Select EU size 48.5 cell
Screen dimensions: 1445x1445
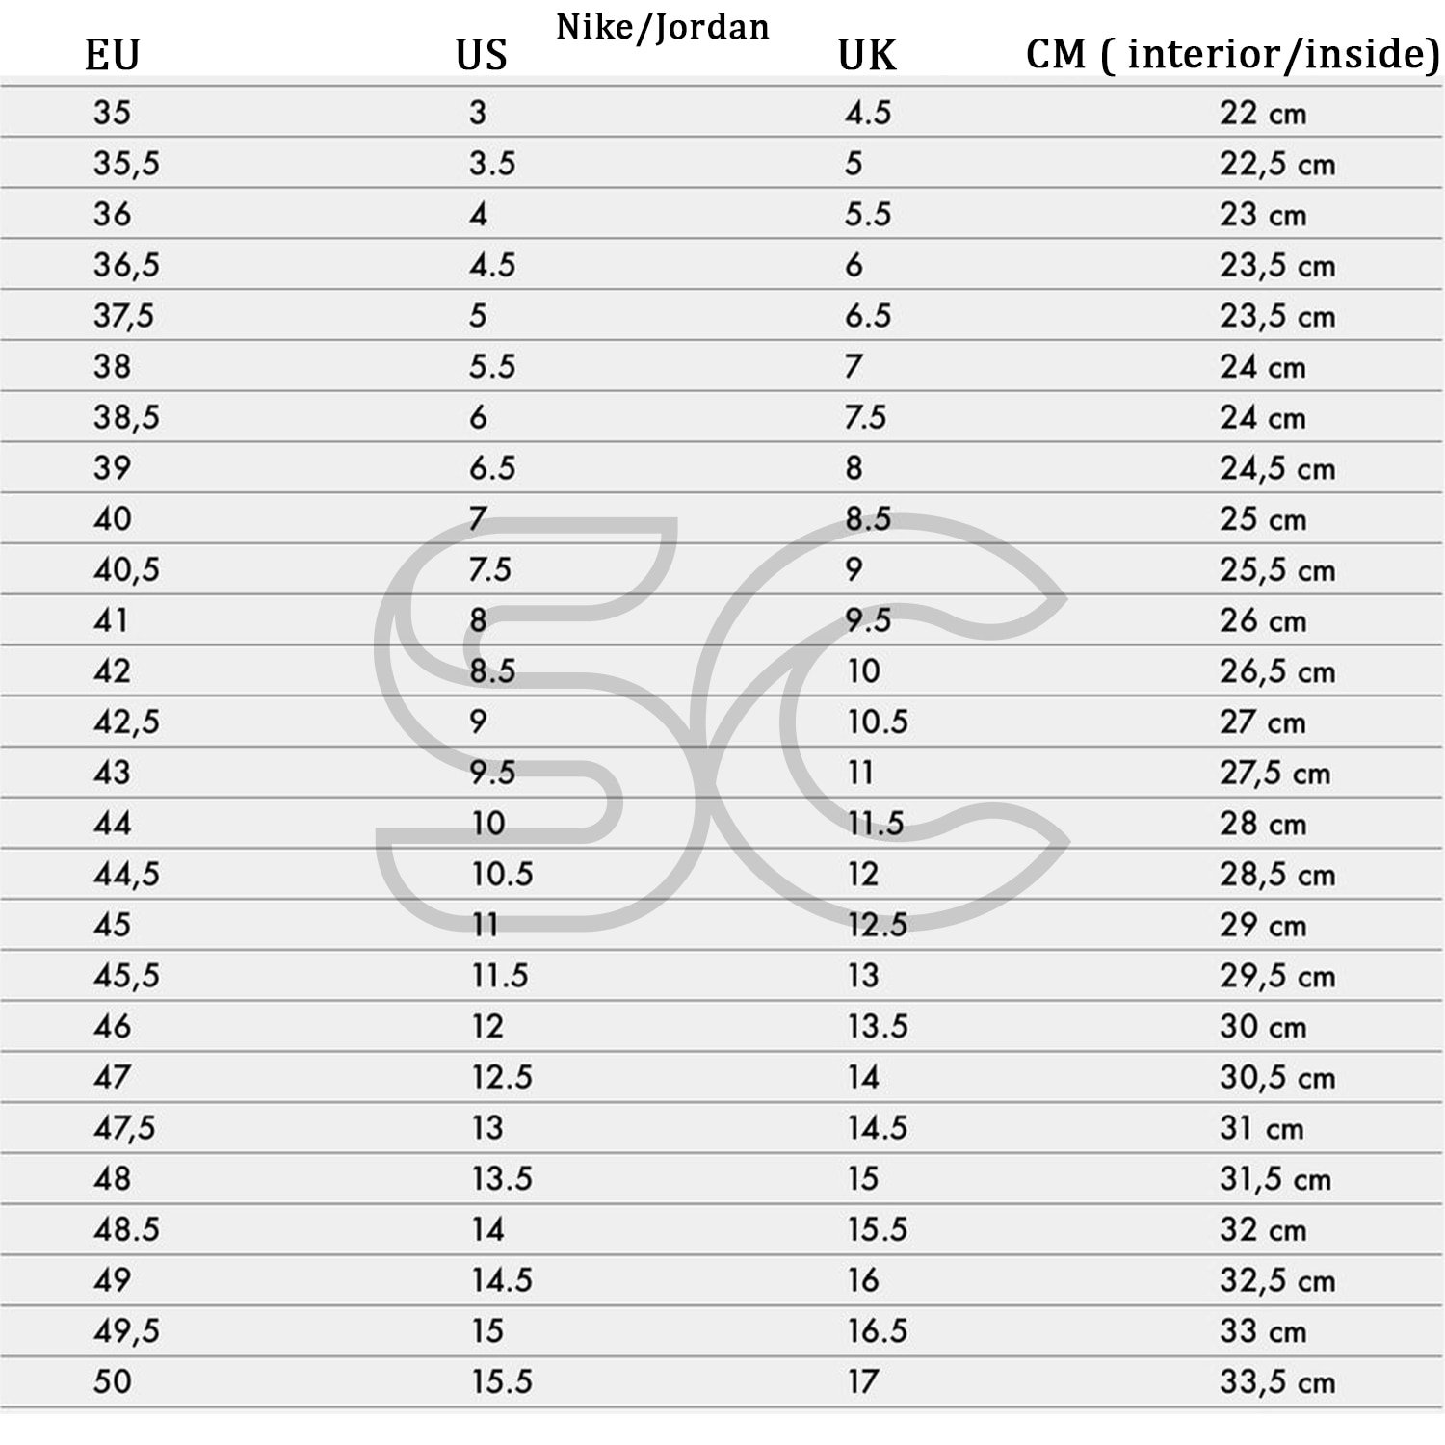[126, 1230]
